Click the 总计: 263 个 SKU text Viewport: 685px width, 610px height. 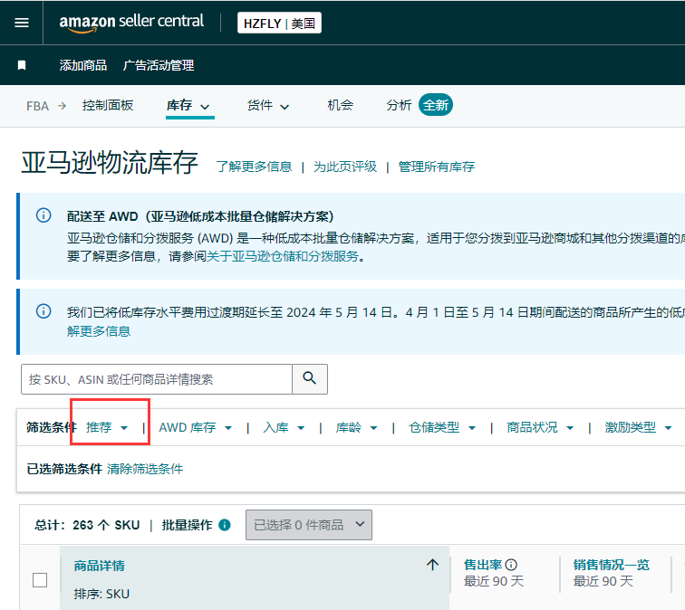[x=87, y=525]
